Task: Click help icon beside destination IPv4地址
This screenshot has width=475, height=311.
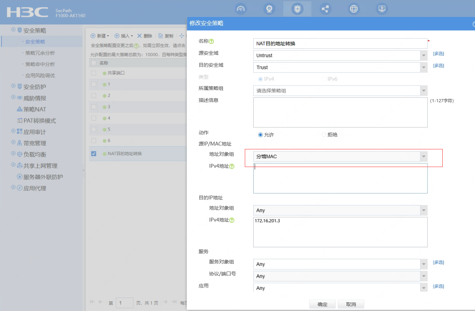Action: coord(232,220)
